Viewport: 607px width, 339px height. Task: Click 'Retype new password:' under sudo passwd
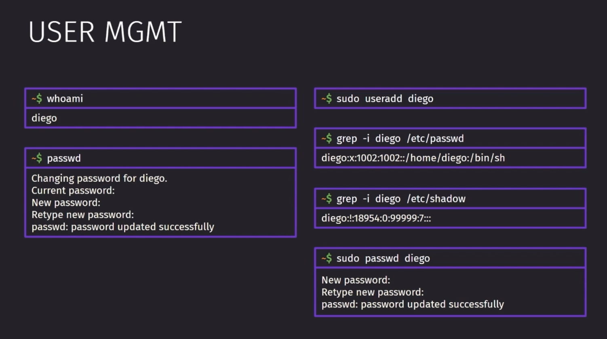[373, 293]
